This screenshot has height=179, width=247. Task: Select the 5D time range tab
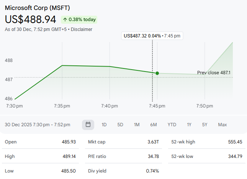(120, 125)
